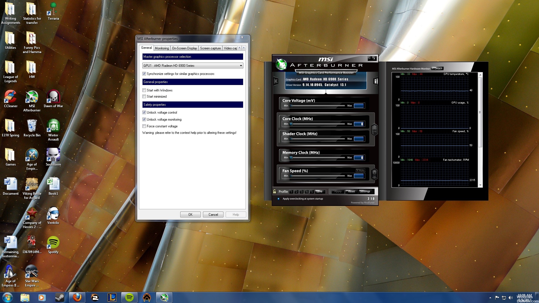
Task: Uncheck Unlock voltage control
Action: tap(144, 113)
